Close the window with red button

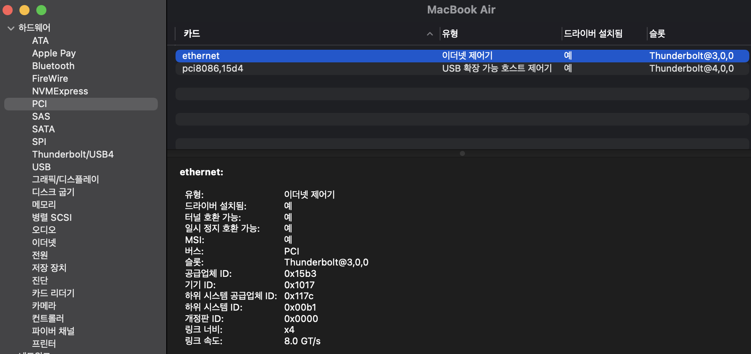[x=8, y=10]
